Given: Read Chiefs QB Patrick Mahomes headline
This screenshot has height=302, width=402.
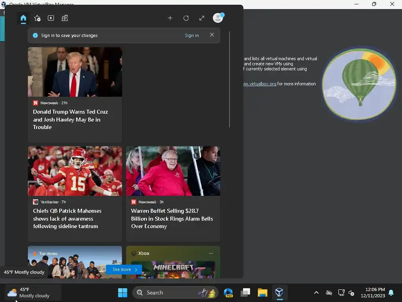Looking at the screenshot, I should coord(67,219).
